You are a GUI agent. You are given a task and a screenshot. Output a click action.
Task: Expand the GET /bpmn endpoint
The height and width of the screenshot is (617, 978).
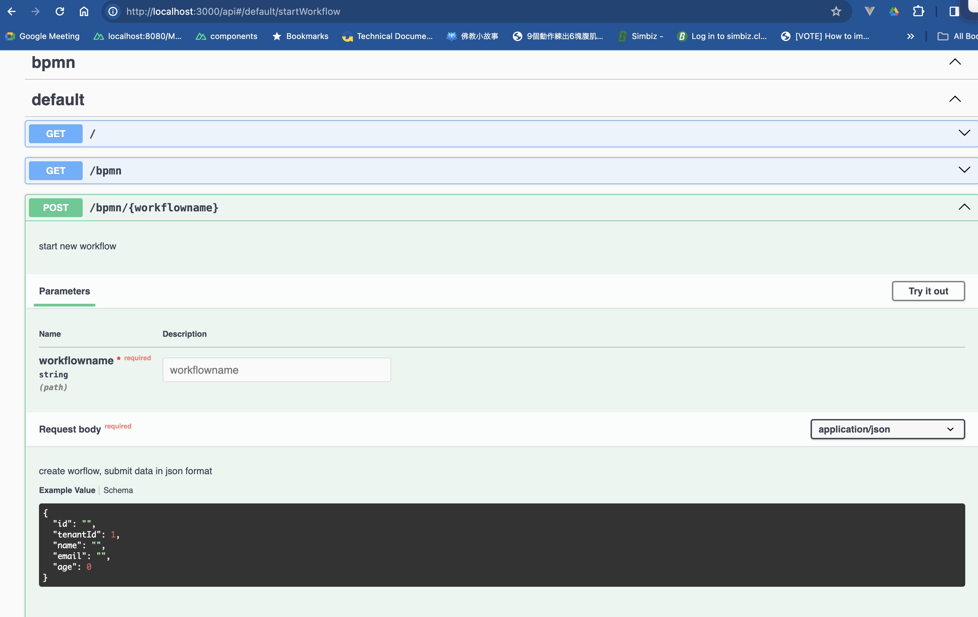[964, 170]
